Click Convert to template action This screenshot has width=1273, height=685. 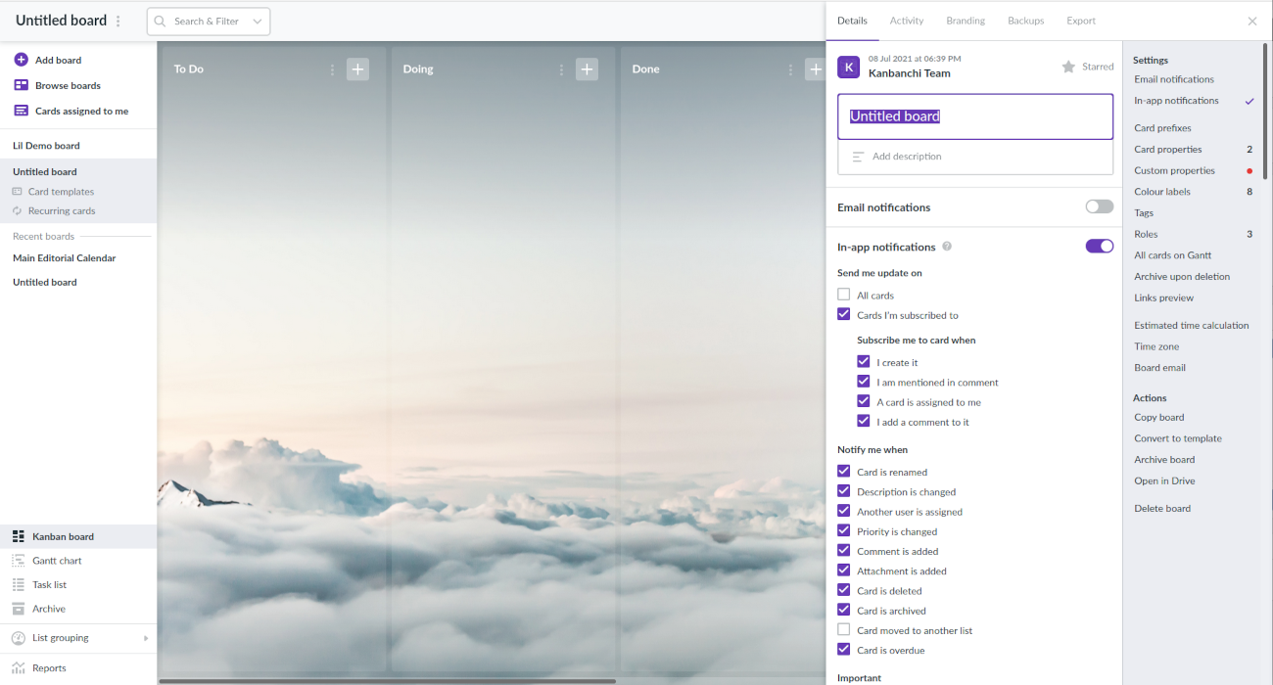[1178, 438]
